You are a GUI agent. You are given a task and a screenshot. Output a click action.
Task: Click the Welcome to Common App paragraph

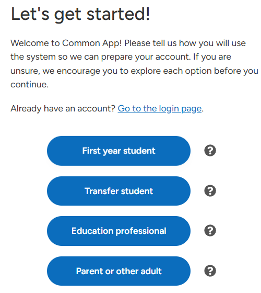134,64
